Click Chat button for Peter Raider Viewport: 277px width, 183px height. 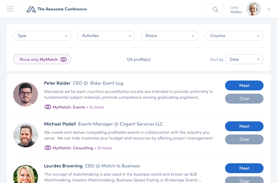pos(244,98)
